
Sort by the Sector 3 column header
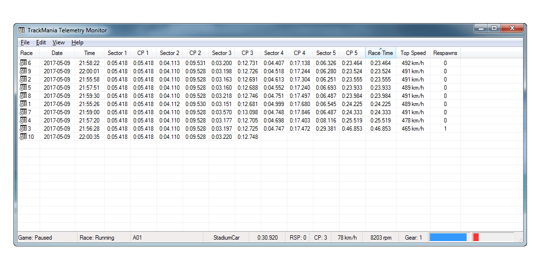pyautogui.click(x=222, y=53)
